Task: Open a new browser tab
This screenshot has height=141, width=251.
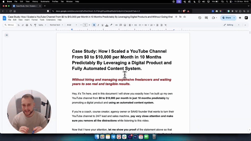Action: [45, 6]
